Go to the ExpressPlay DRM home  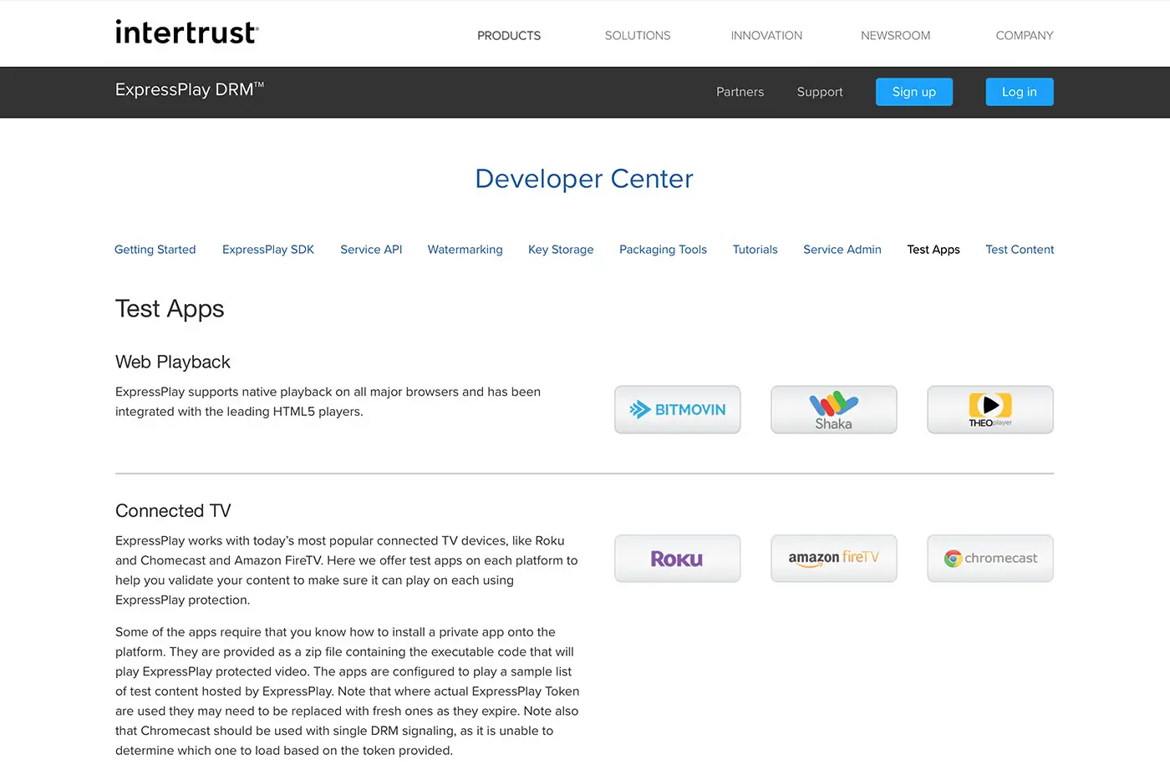point(190,89)
